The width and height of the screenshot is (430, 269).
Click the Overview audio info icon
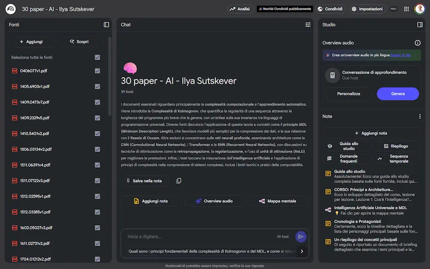(418, 43)
